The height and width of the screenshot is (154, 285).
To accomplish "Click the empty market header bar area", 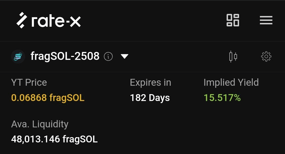I will (x=178, y=56).
